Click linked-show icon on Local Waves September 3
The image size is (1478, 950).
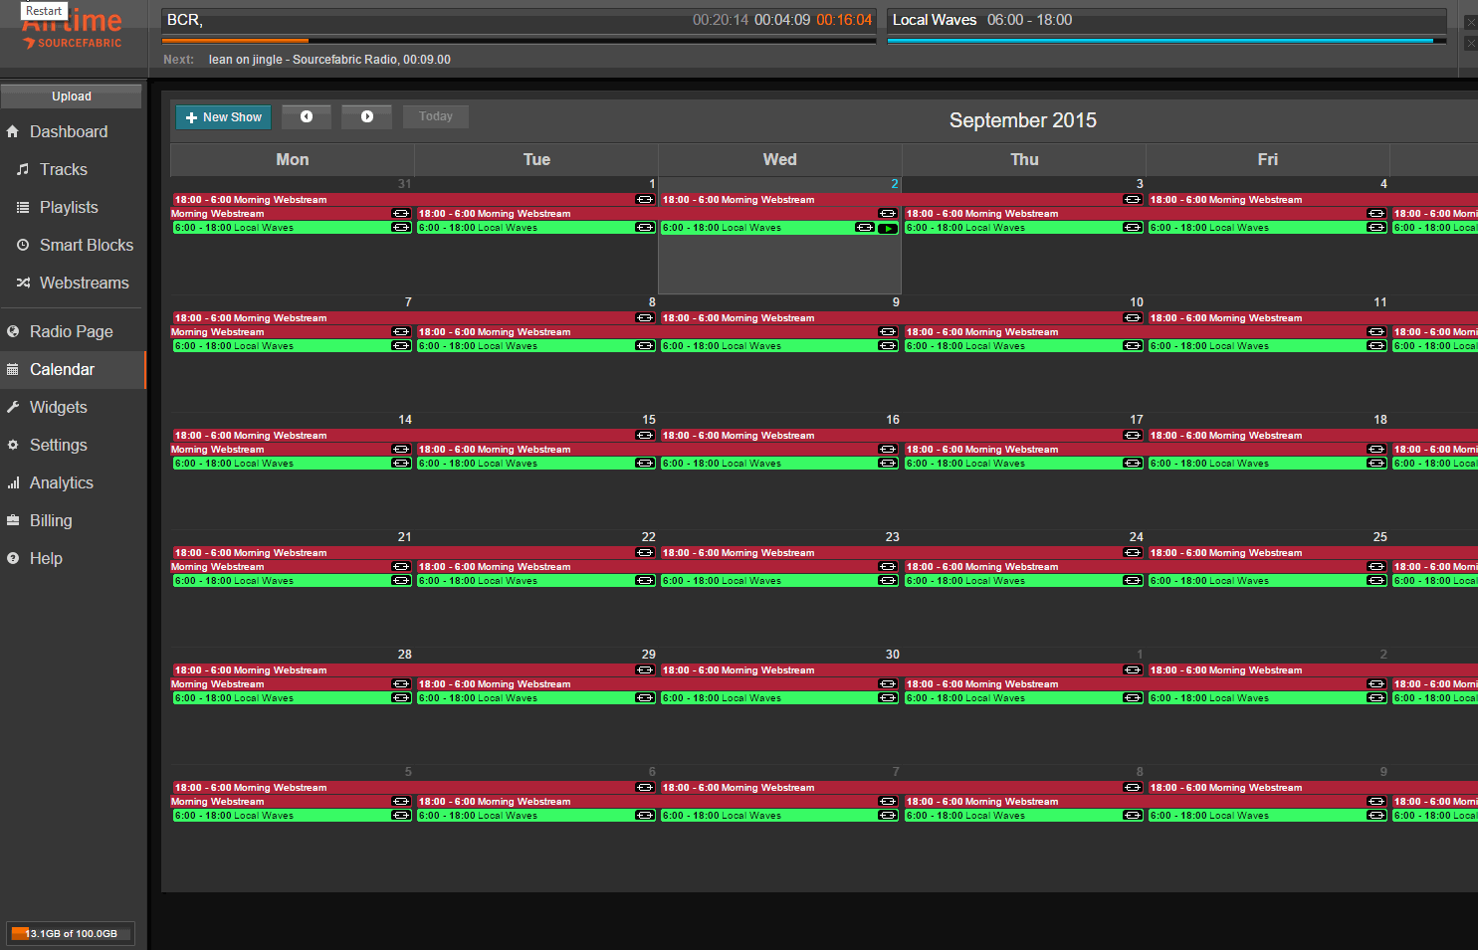pos(1133,228)
